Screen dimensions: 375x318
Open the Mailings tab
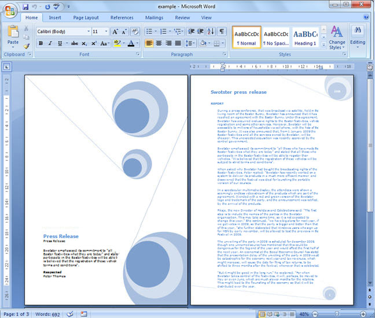[x=155, y=18]
